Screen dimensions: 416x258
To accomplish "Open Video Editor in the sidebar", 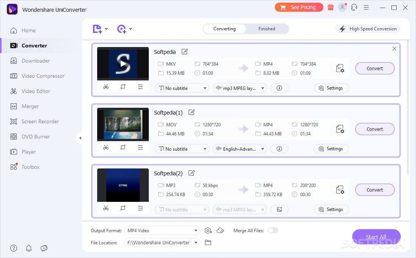I will click(30, 91).
